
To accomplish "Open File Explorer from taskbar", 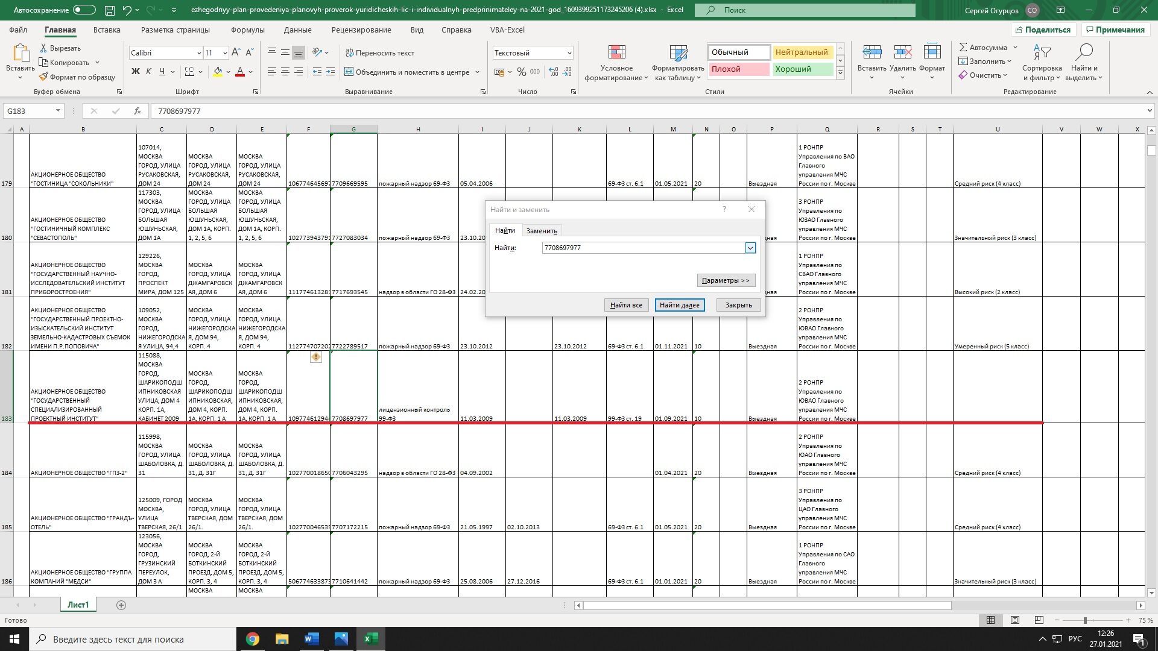I will click(282, 639).
